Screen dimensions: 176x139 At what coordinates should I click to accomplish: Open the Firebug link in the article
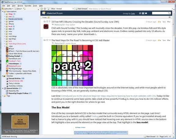pos(95,116)
